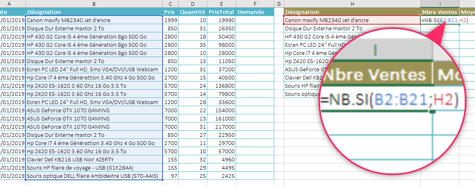Select Disque Dur Externe cell in column H
Viewport: 475px width, 186px height.
[352, 28]
